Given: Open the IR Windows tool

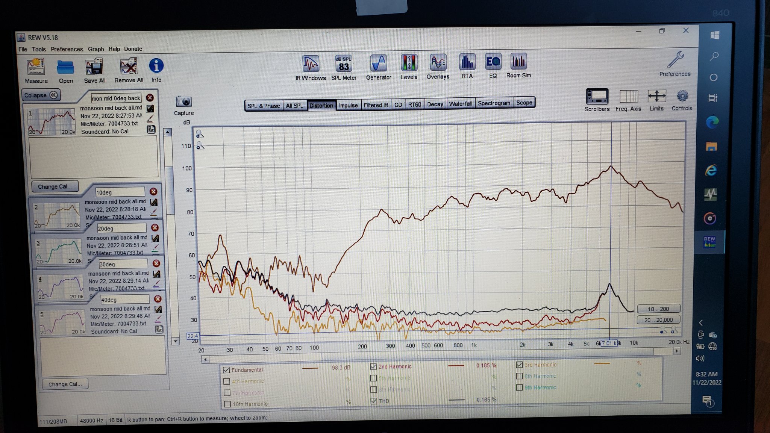Looking at the screenshot, I should (x=311, y=68).
